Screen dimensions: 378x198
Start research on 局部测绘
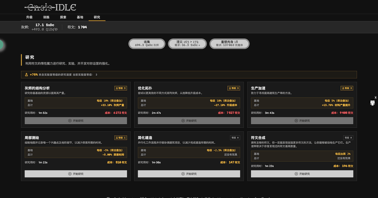pos(76,174)
